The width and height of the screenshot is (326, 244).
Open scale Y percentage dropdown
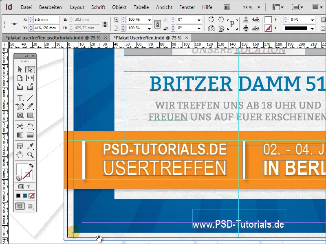point(149,28)
